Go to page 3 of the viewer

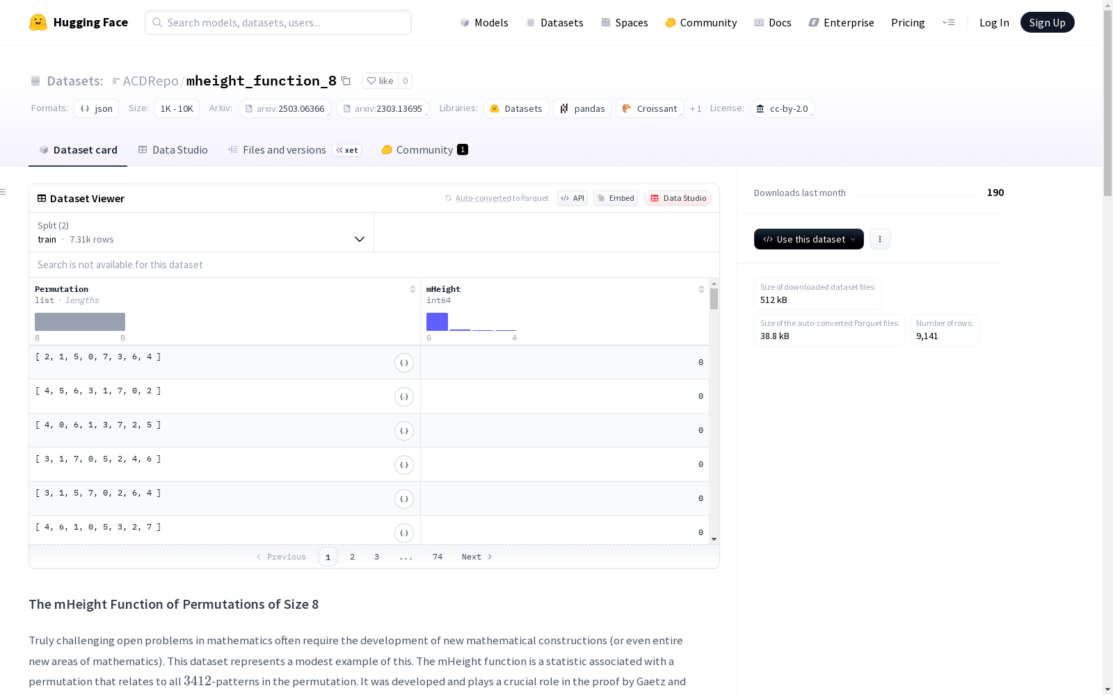[x=377, y=557]
